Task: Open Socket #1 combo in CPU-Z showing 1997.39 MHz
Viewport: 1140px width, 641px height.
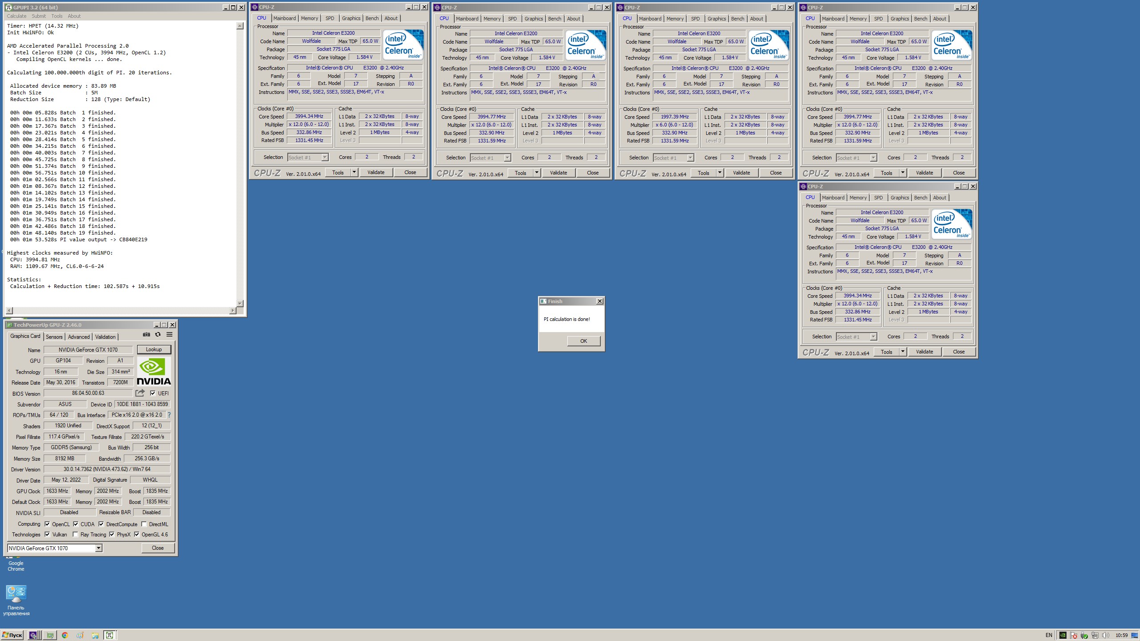Action: pyautogui.click(x=673, y=158)
